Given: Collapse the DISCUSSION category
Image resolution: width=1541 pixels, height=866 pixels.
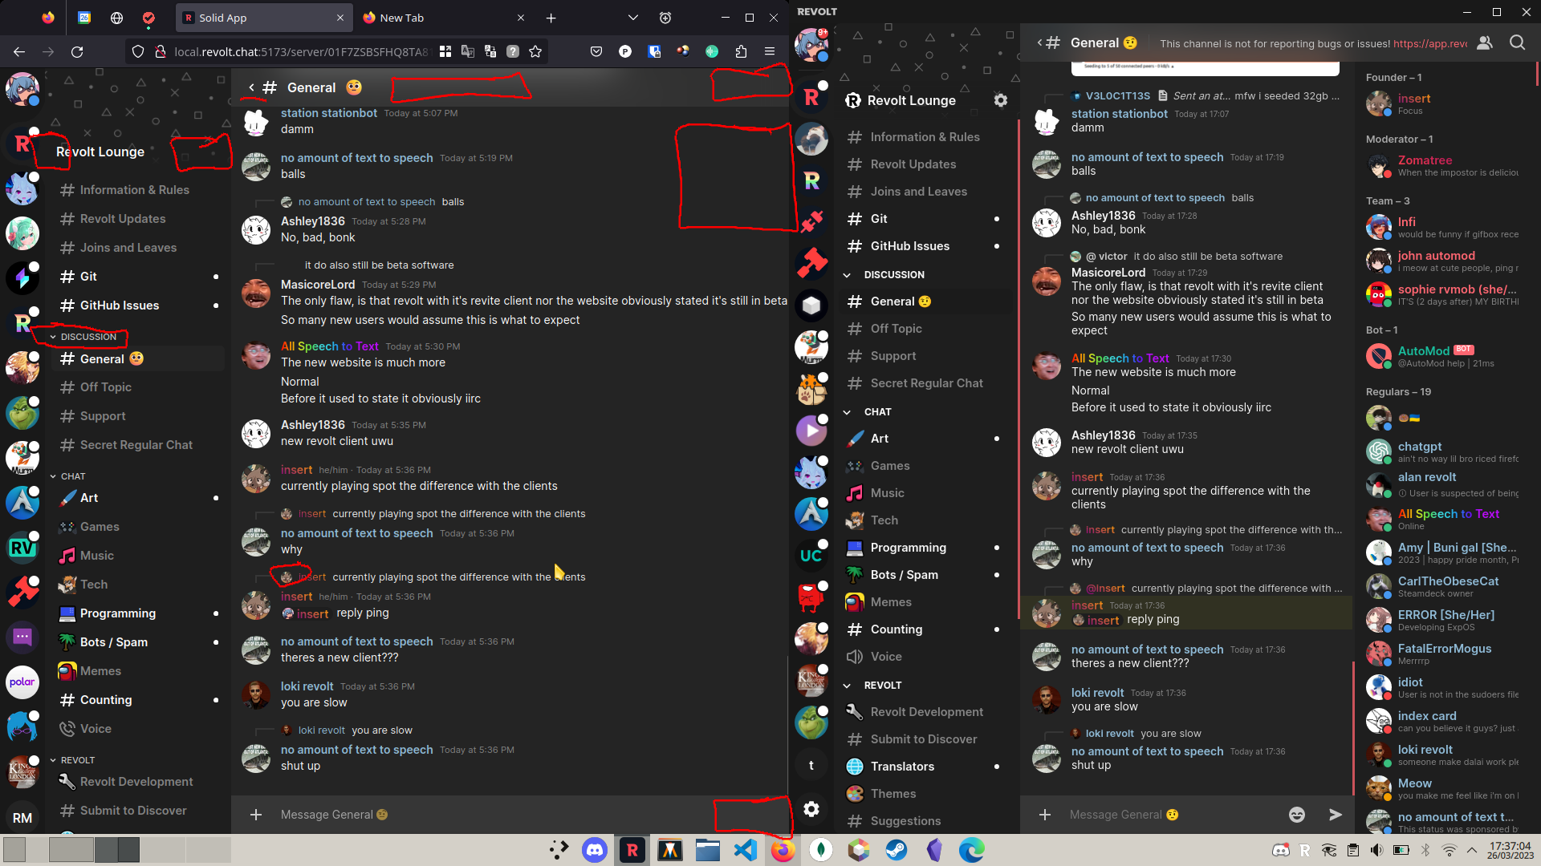Looking at the screenshot, I should pos(846,274).
